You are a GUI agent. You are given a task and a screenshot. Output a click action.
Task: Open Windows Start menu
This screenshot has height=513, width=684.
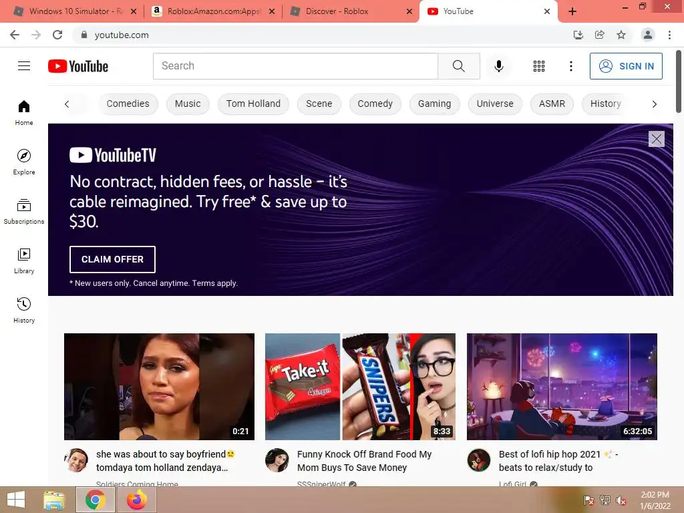coord(16,500)
